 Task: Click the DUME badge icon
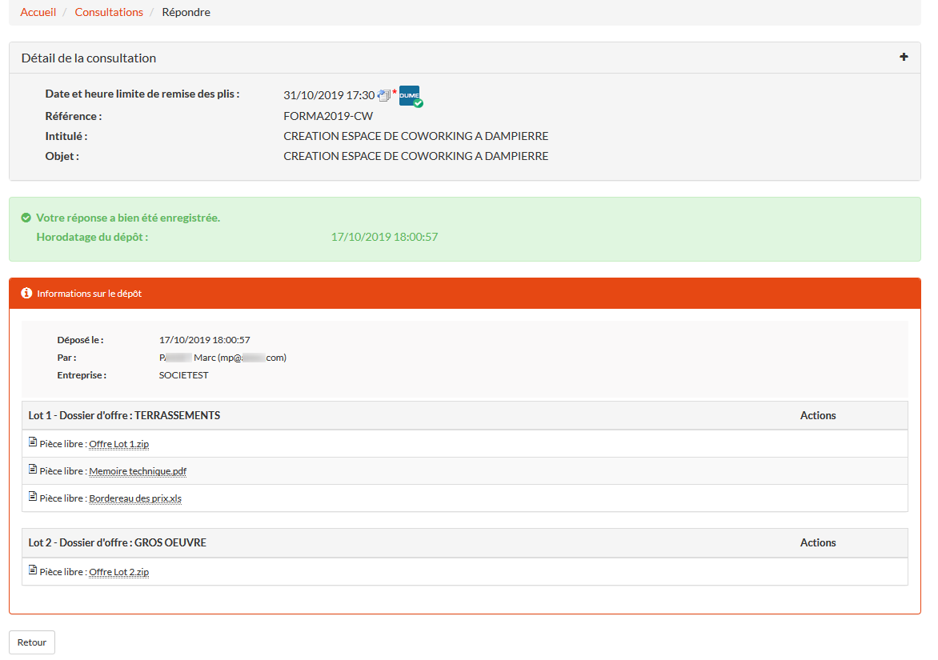409,95
